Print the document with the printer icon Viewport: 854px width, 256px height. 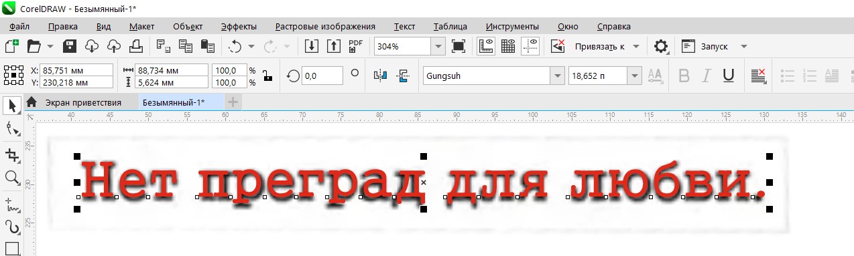coord(135,46)
